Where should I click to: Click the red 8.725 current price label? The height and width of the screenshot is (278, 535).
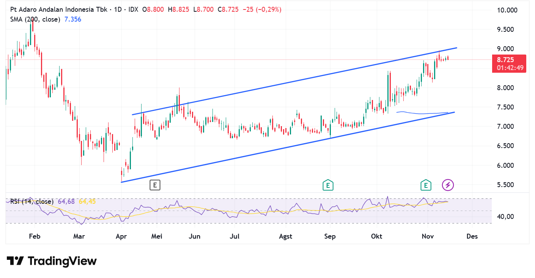(508, 60)
